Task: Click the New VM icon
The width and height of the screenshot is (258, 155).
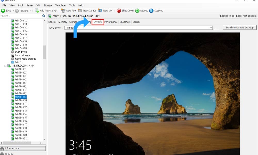Action: (100, 11)
